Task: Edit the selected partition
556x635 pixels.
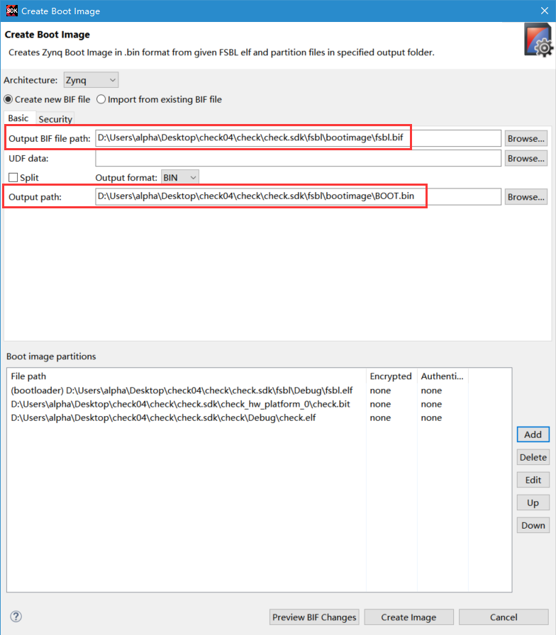Action: pyautogui.click(x=533, y=480)
